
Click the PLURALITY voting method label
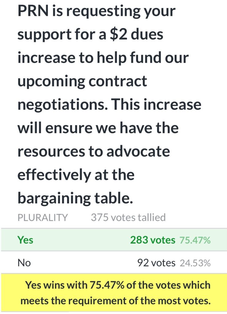tap(43, 217)
